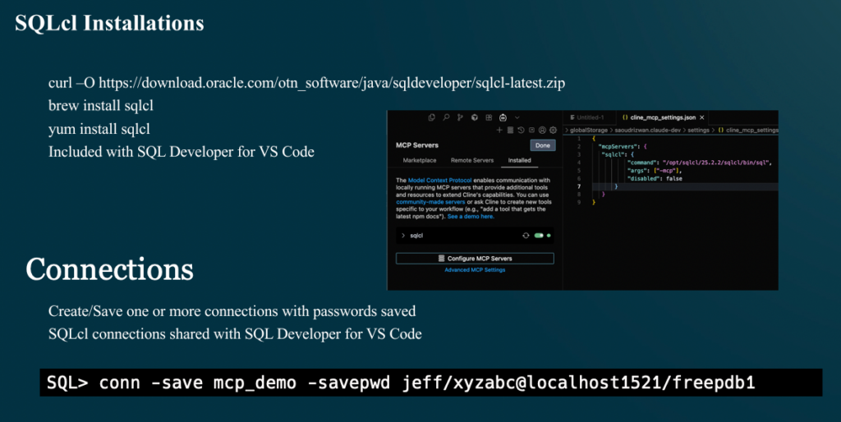Click Configure MCP Servers button
This screenshot has width=841, height=422.
point(475,259)
